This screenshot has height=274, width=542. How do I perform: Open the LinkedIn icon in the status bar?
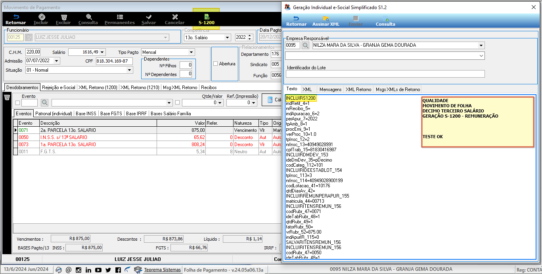[x=88, y=270]
